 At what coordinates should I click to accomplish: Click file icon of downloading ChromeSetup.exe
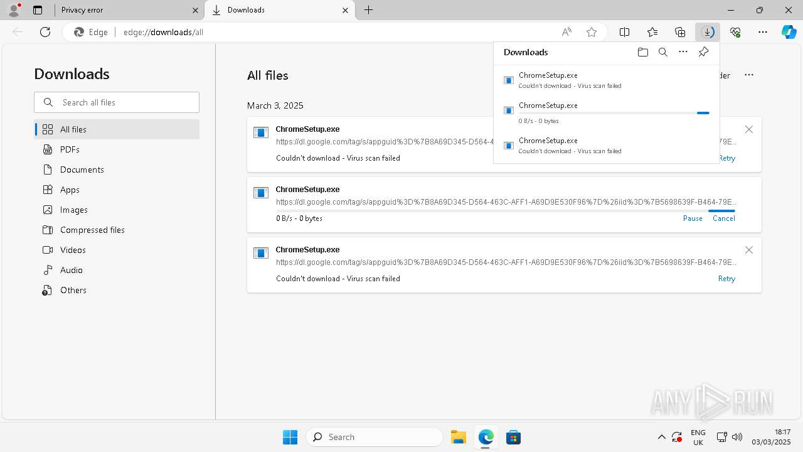261,193
